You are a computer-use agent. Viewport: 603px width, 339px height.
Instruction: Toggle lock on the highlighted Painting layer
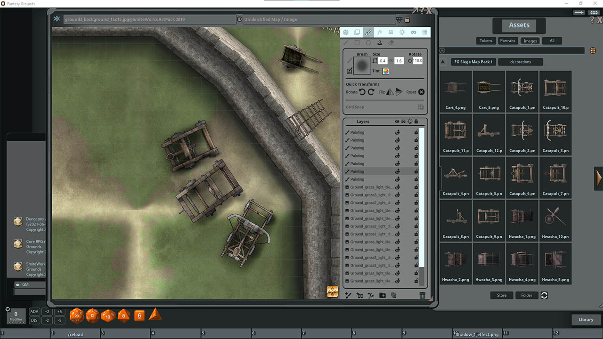(x=416, y=171)
